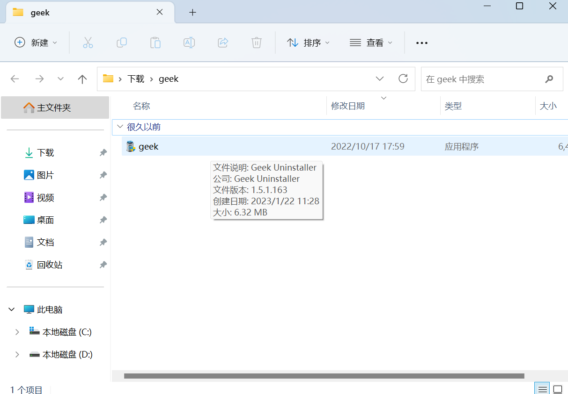Open 视频 in the sidebar
Viewport: 568px width, 394px height.
(x=45, y=198)
